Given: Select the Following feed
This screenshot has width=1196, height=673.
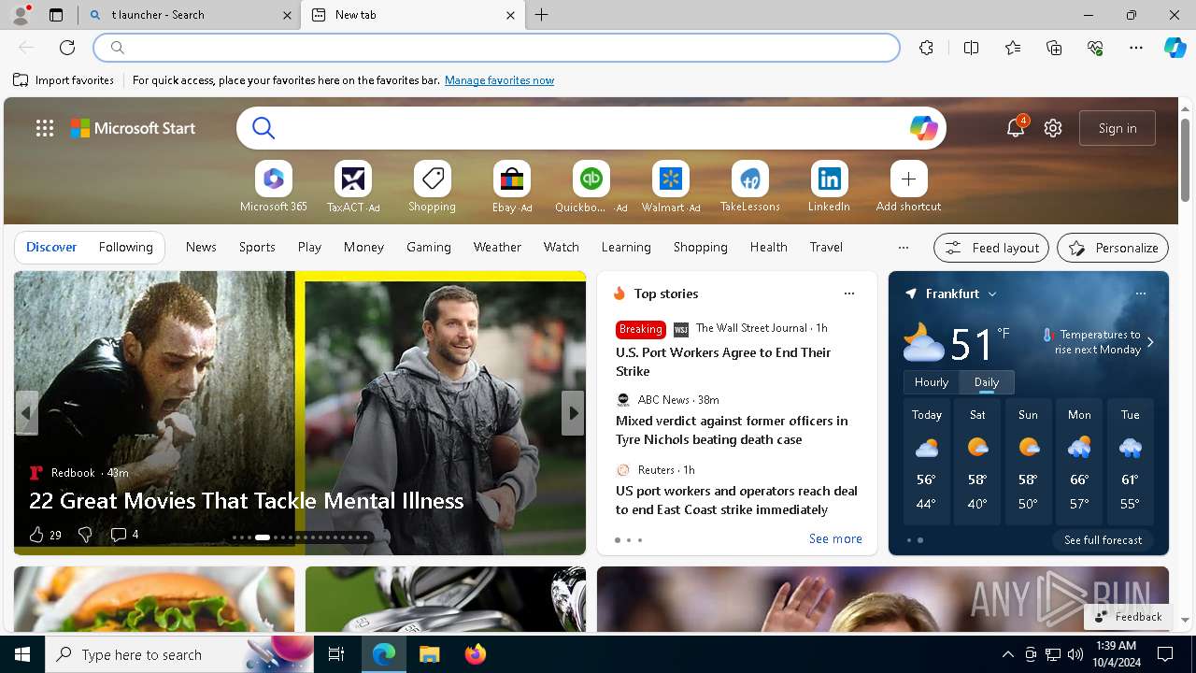Looking at the screenshot, I should [x=125, y=248].
